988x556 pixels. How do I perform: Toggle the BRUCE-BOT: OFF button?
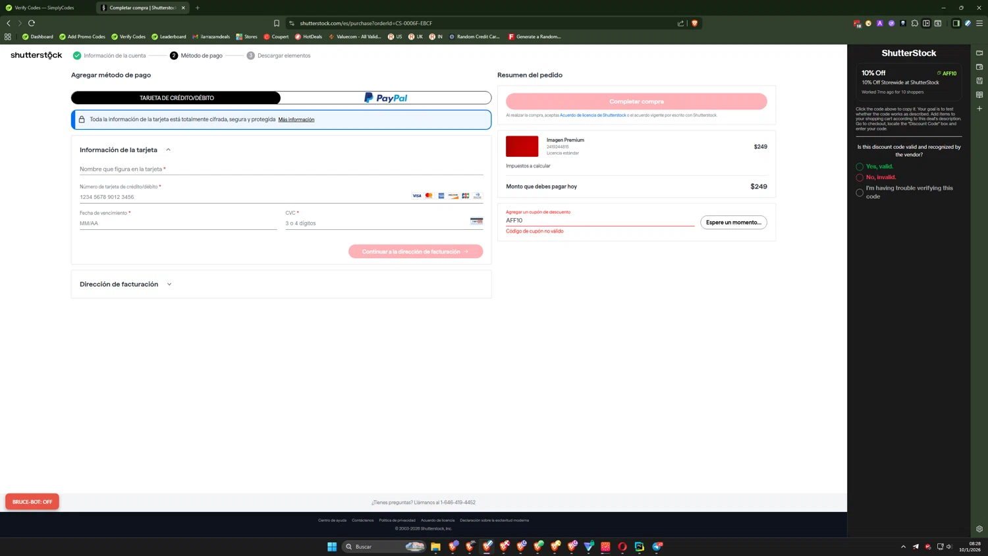pos(32,502)
